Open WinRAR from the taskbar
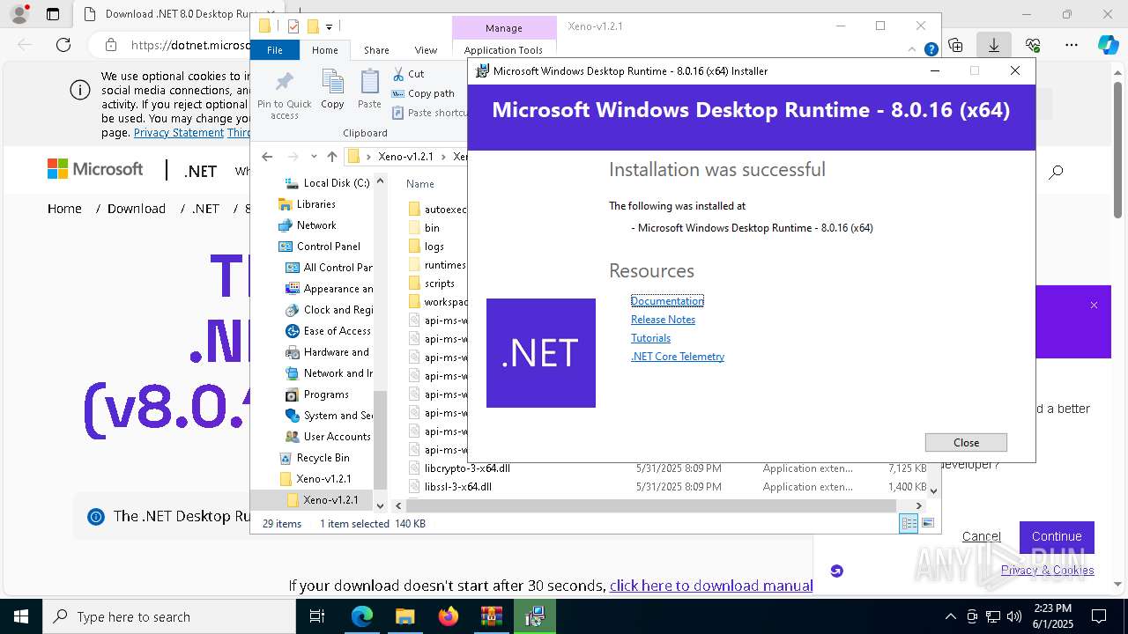Viewport: 1128px width, 634px height. (x=492, y=616)
